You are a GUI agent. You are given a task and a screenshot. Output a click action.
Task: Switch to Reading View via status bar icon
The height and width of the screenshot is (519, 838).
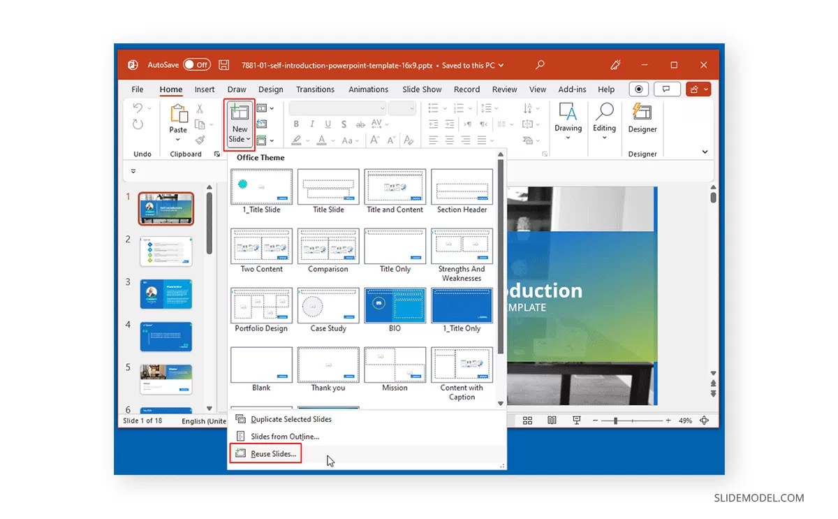pos(552,420)
